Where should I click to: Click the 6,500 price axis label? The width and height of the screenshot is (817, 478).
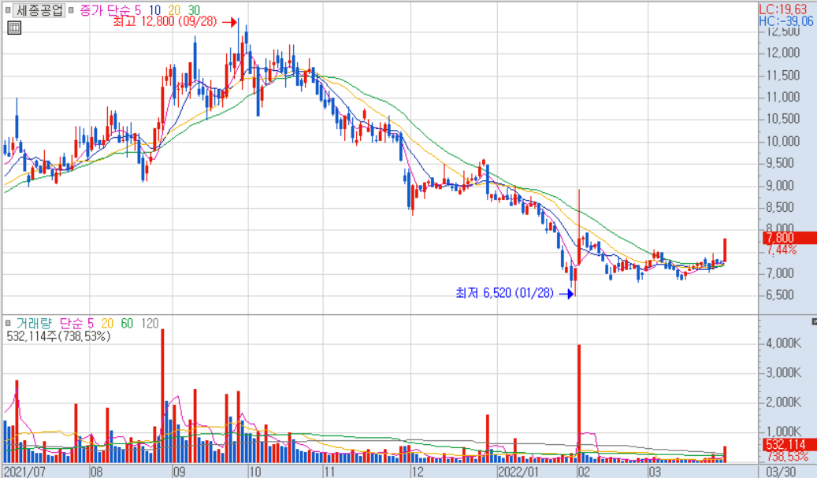780,295
